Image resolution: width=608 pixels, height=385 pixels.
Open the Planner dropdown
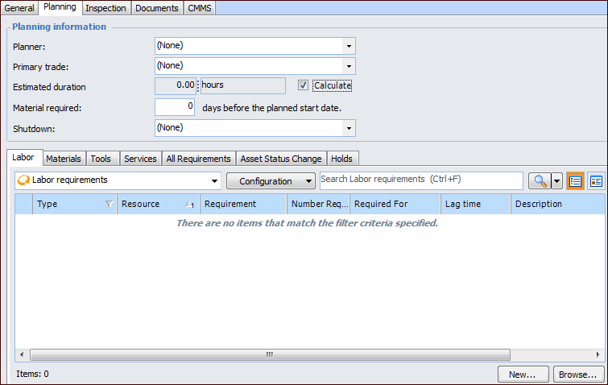(x=349, y=46)
